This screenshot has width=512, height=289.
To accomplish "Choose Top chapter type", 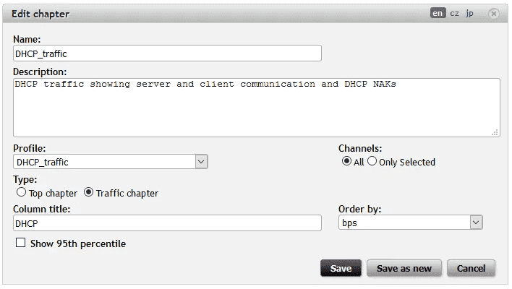I will point(20,193).
